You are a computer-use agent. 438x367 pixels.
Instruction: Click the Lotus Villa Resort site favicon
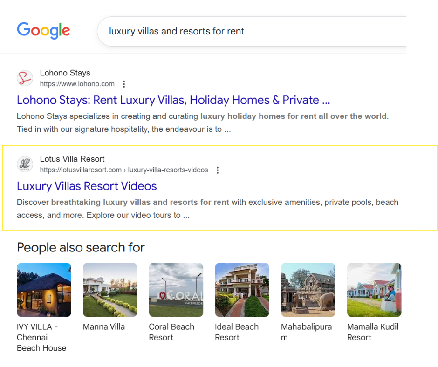[x=25, y=164]
